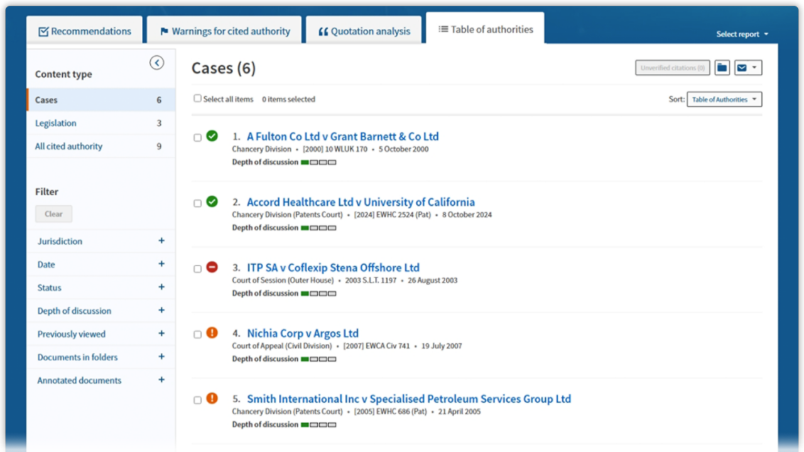Check the box beside Accord Healthcare case
804x452 pixels.
197,203
